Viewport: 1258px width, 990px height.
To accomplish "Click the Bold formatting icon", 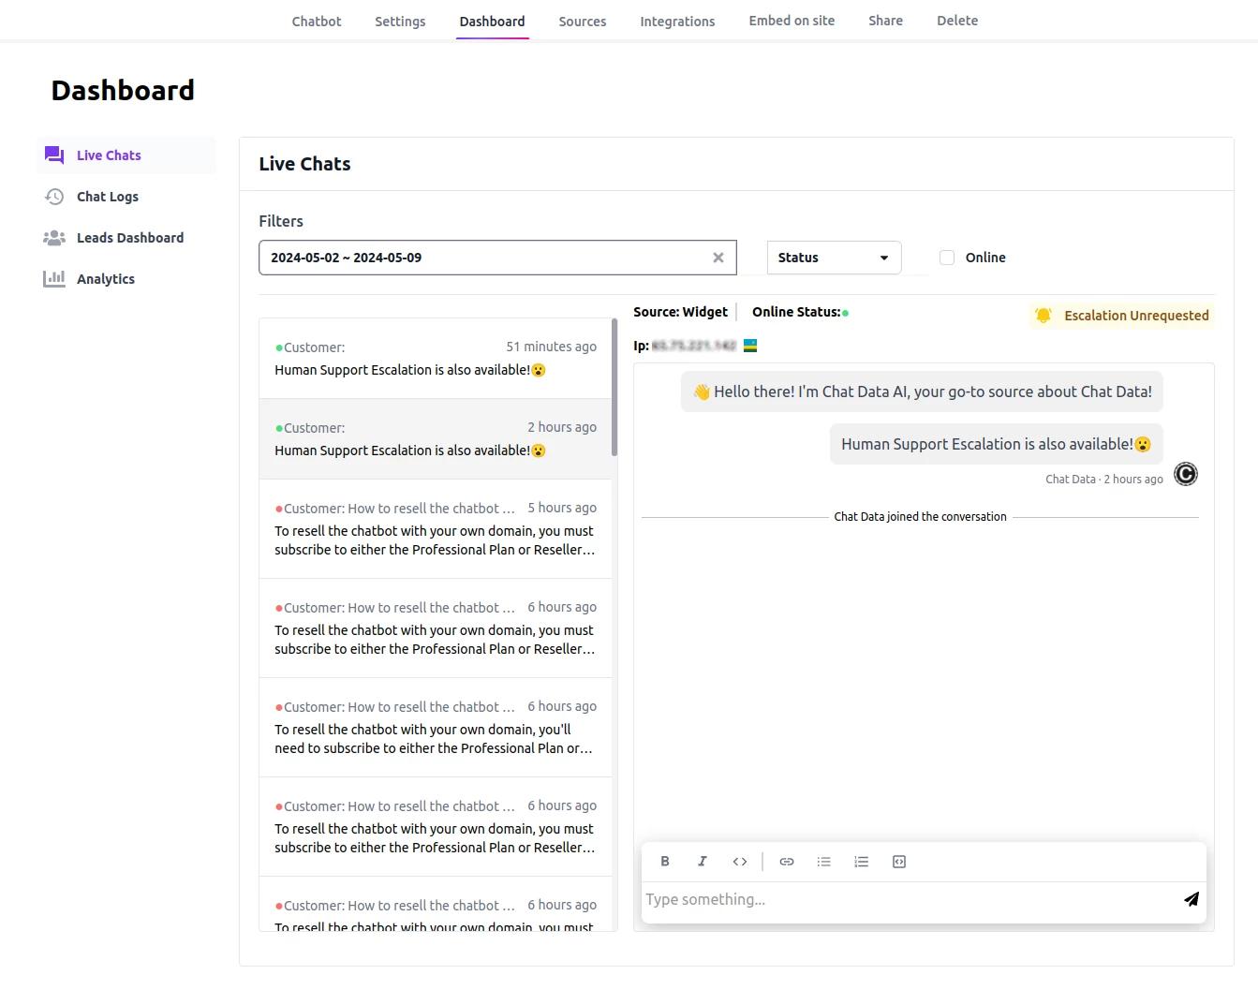I will [x=665, y=862].
